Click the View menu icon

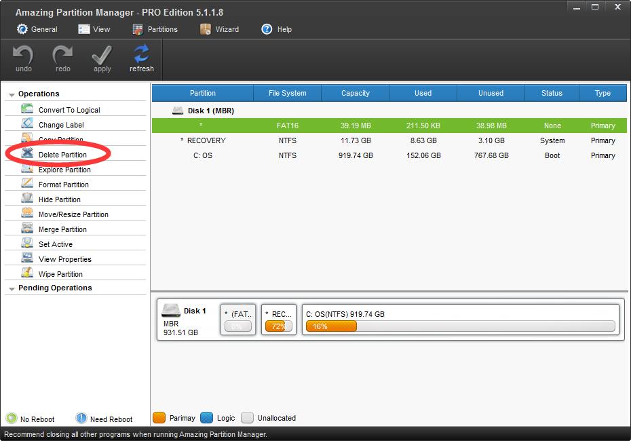click(x=83, y=29)
